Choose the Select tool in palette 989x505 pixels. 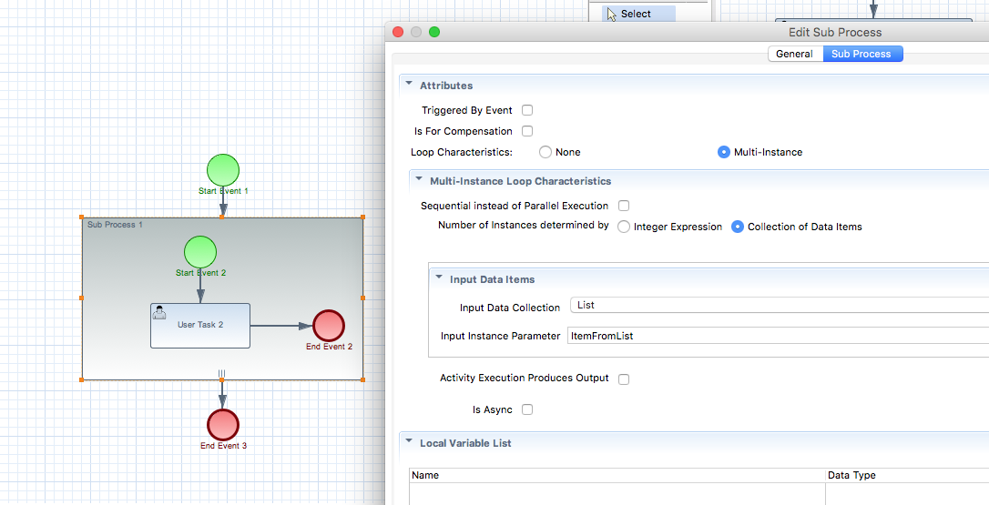click(638, 14)
